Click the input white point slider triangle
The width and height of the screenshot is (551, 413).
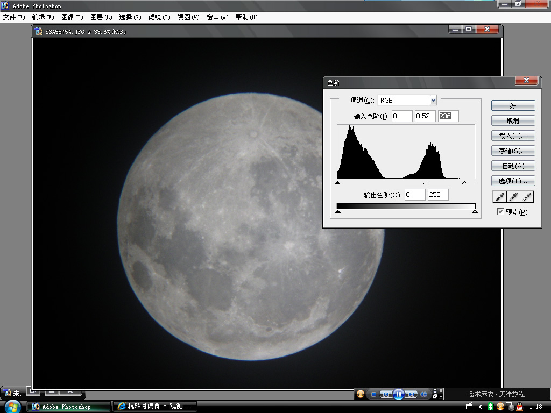464,183
